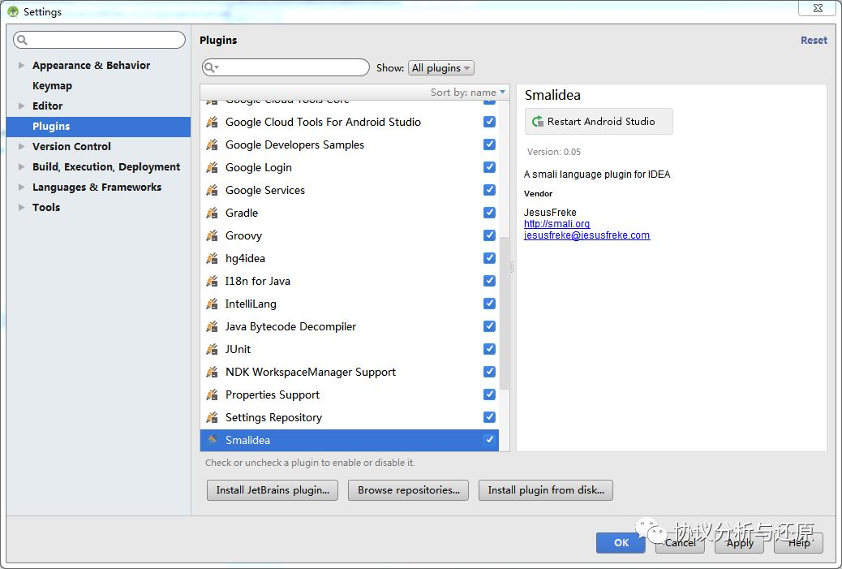Viewport: 842px width, 569px height.
Task: Open the Sort by name menu
Action: (x=468, y=93)
